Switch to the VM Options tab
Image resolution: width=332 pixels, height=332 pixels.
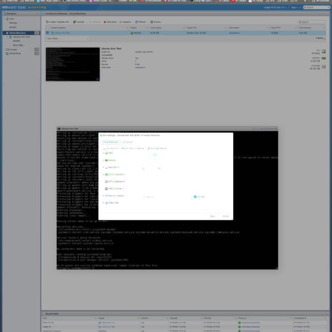(x=128, y=142)
